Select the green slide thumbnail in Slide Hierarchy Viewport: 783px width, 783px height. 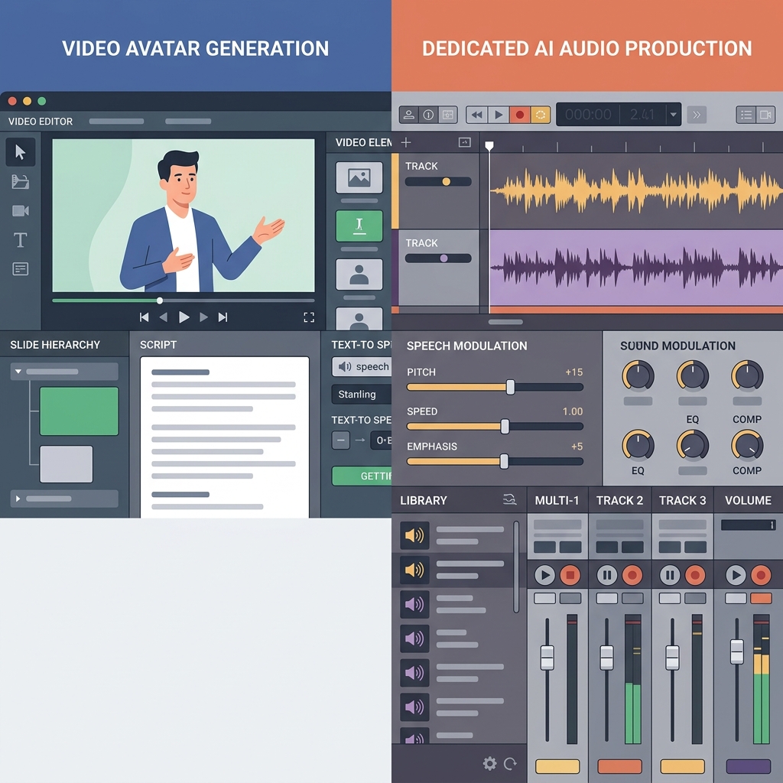tap(79, 411)
